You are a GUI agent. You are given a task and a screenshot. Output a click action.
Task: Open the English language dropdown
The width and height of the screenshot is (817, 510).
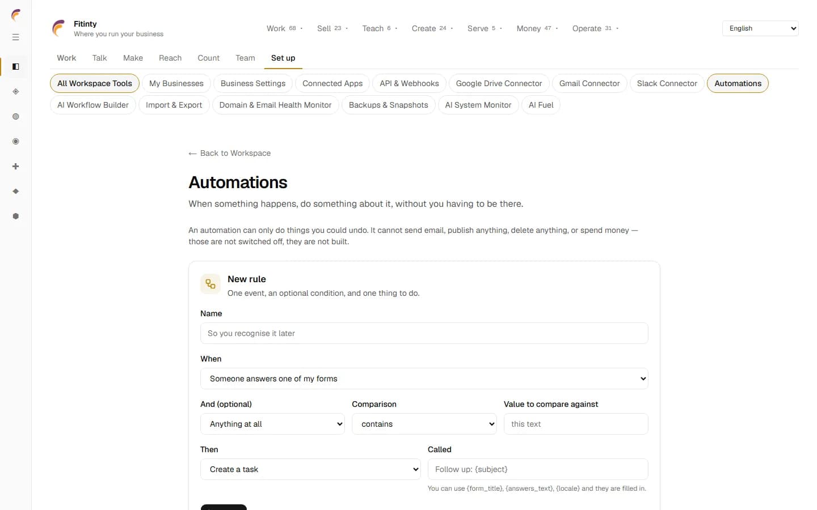point(760,28)
